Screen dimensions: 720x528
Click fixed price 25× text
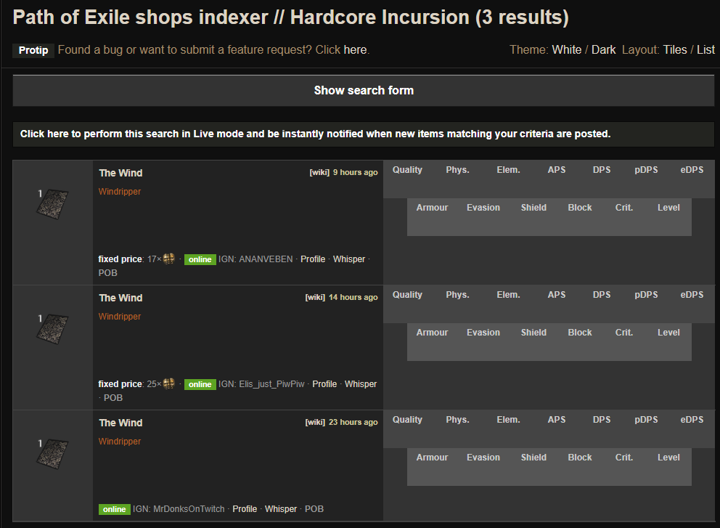point(130,384)
